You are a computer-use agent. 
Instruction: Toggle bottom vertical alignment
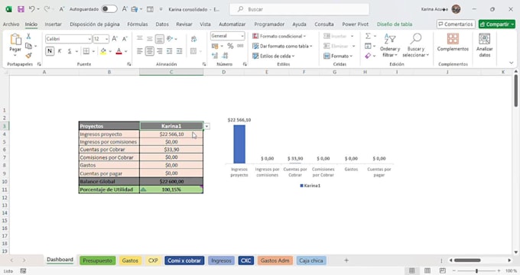(160, 39)
